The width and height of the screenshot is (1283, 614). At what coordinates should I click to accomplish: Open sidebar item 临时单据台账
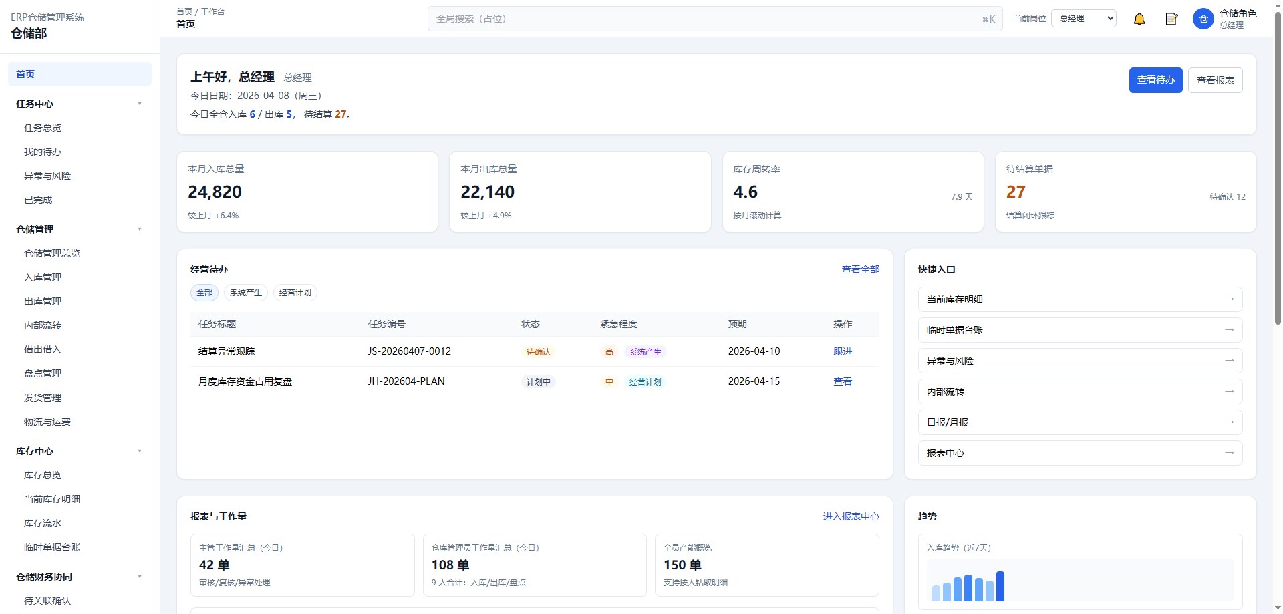pos(80,547)
